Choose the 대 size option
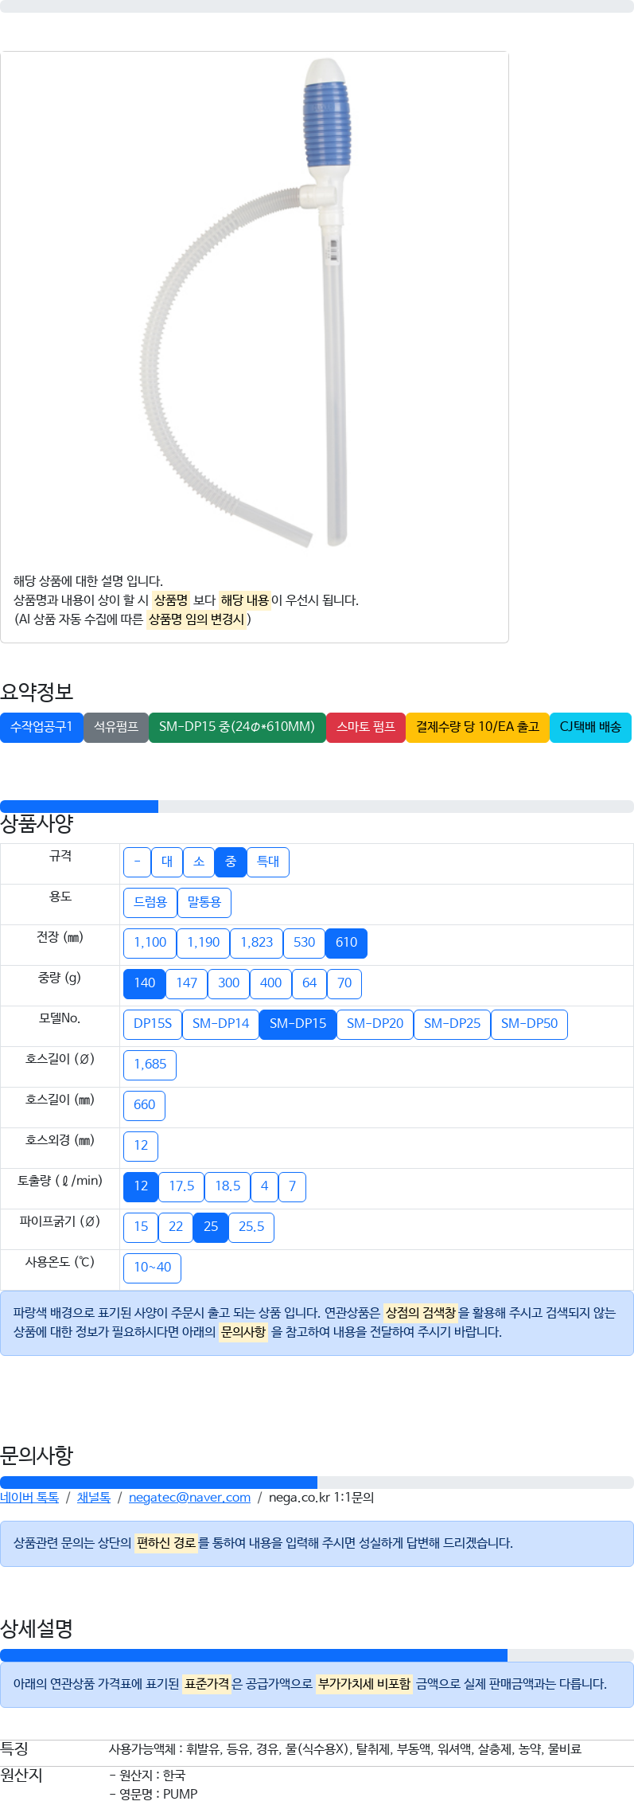Viewport: 634px width, 1805px height. [x=167, y=861]
